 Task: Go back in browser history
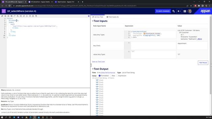pyautogui.click(x=2, y=6)
